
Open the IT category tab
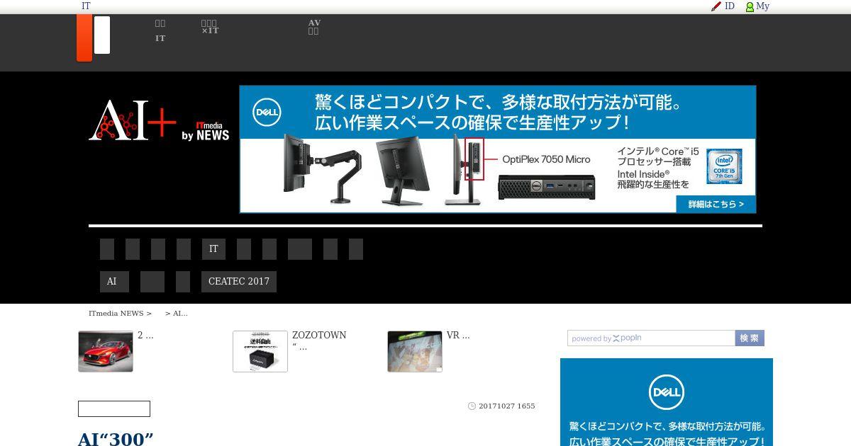point(213,249)
